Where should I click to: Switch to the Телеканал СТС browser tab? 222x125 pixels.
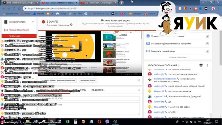coord(98,3)
